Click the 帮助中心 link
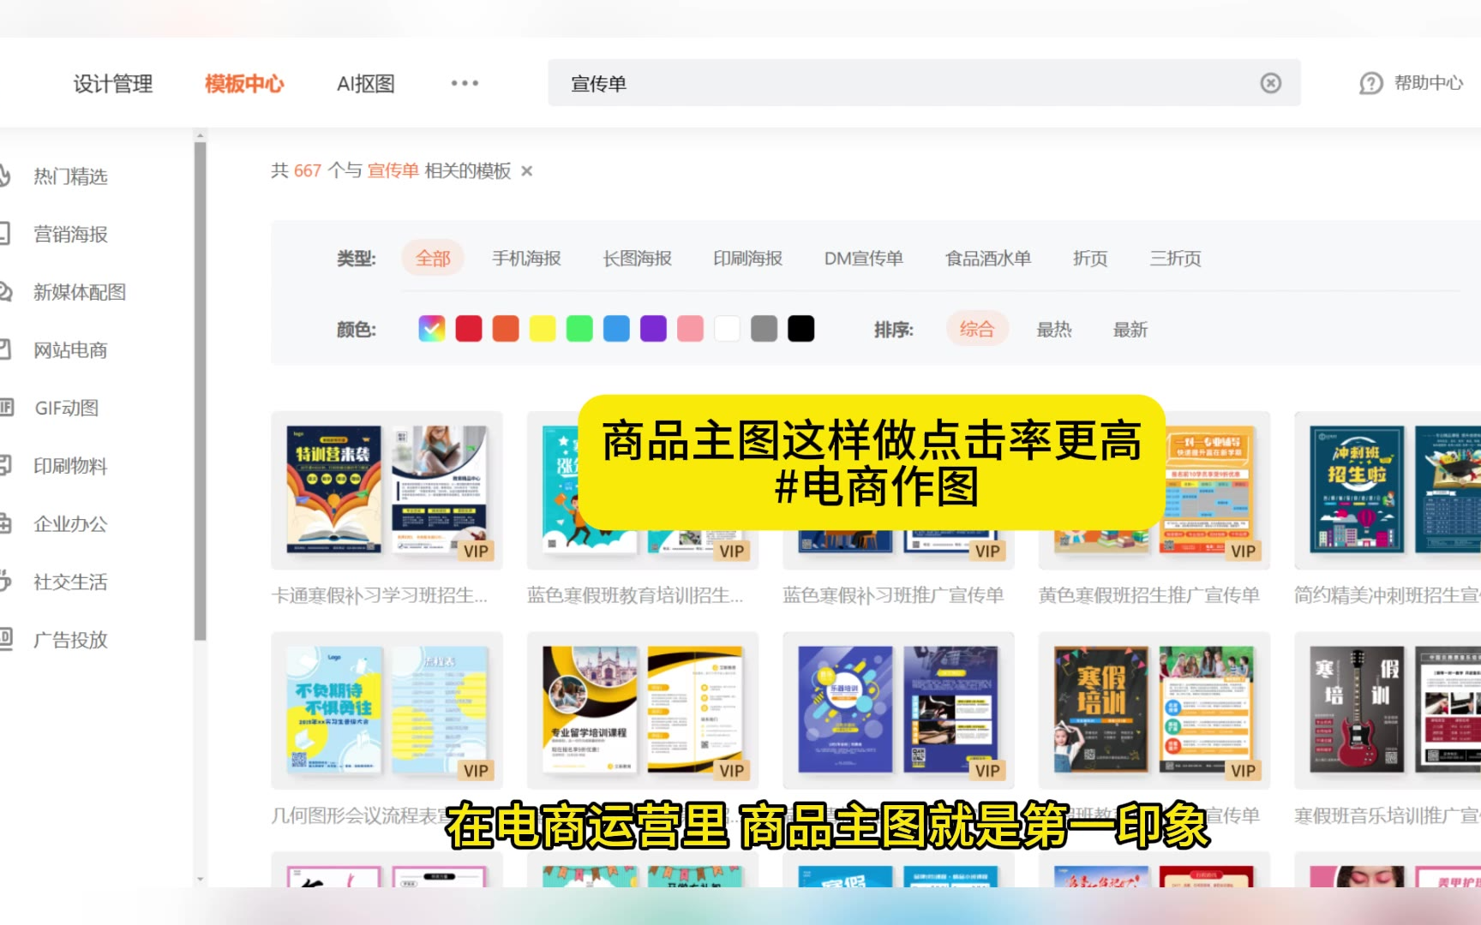Screen dimensions: 1481x925 [x=1429, y=83]
